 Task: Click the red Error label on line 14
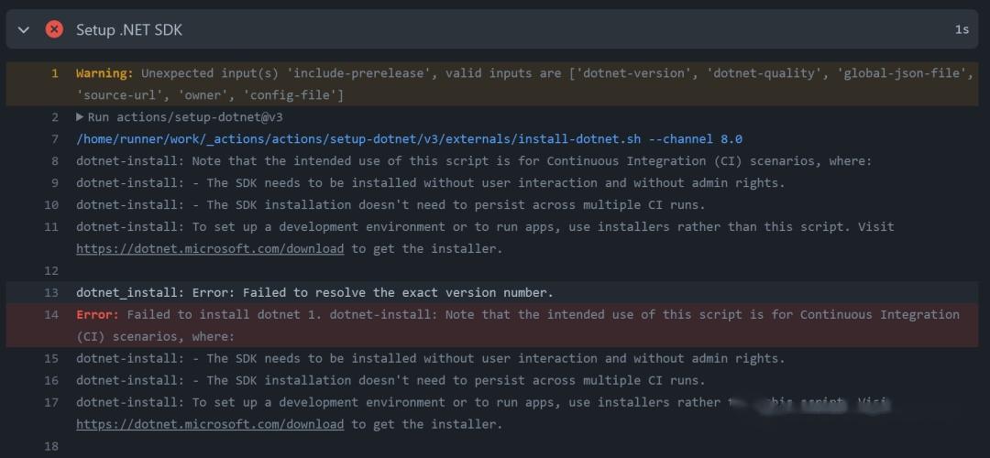pos(97,315)
